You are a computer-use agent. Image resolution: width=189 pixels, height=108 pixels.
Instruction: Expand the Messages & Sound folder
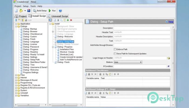tap(16, 80)
